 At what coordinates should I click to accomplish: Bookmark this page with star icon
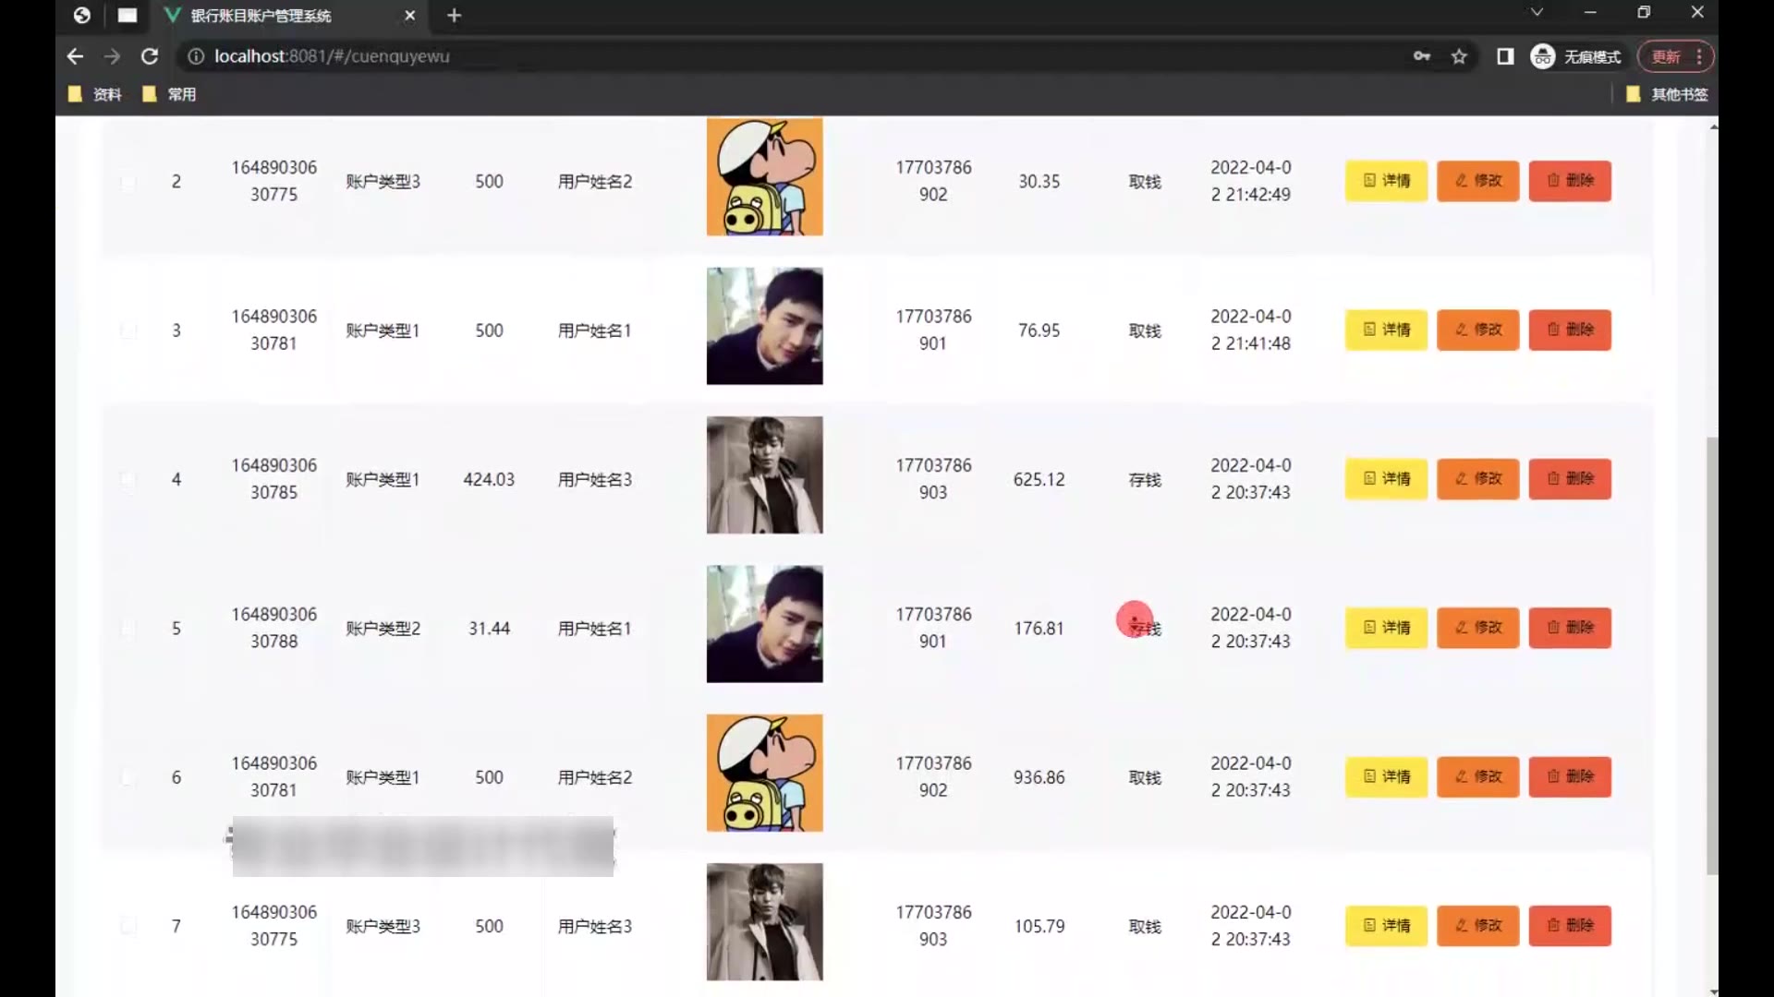pyautogui.click(x=1459, y=56)
